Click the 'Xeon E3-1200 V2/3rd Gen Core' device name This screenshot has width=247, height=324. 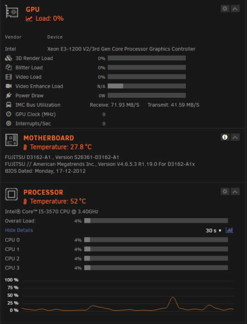(121, 49)
